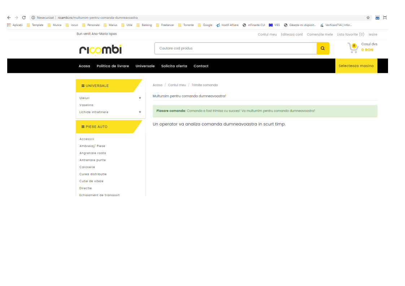Focus the Cautare cod produs search field
405x286 pixels.
coord(236,48)
